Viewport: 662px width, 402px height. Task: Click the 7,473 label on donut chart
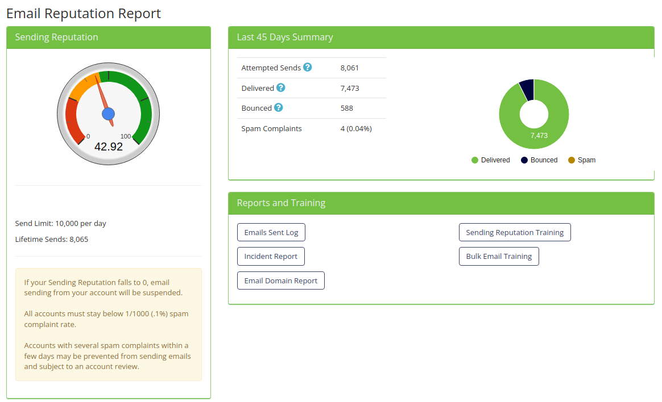pyautogui.click(x=539, y=136)
